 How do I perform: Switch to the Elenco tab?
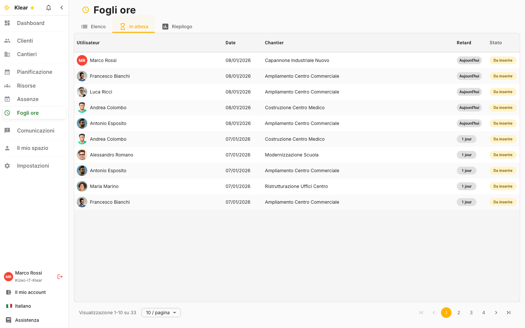pos(94,27)
